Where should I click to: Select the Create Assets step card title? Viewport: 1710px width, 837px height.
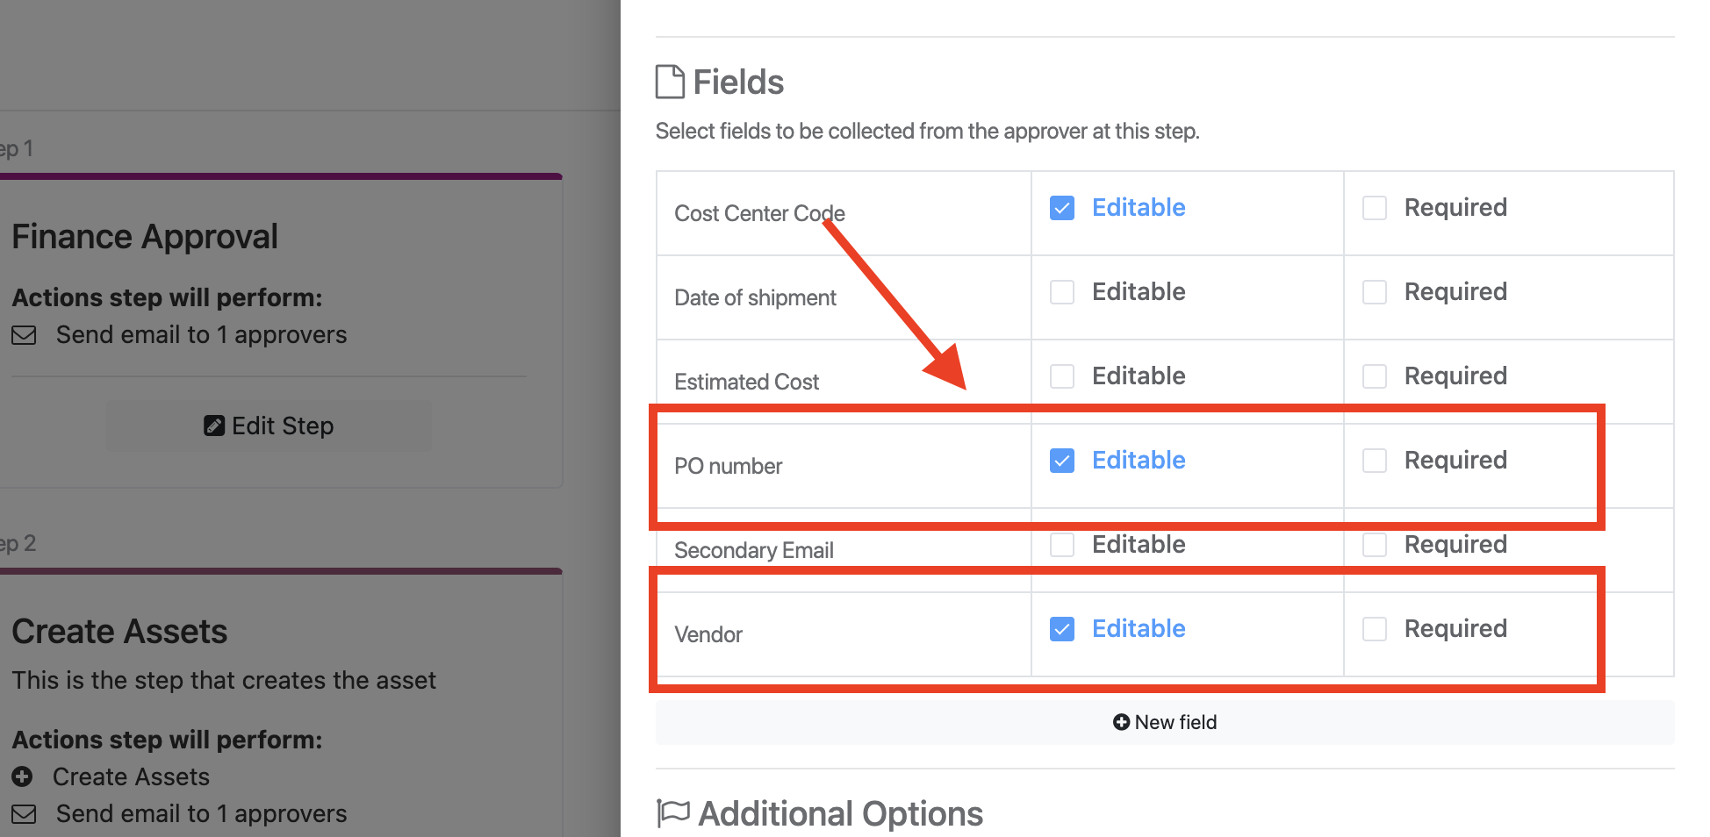[x=119, y=632]
